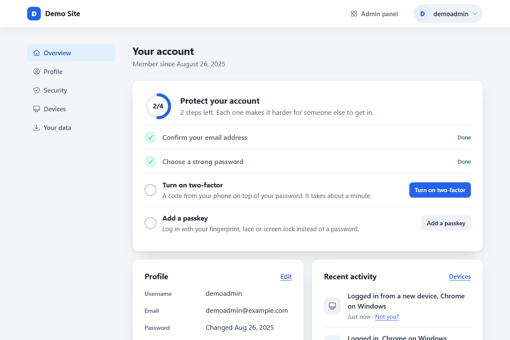
Task: Select Devices in the sidebar
Action: pyautogui.click(x=71, y=109)
